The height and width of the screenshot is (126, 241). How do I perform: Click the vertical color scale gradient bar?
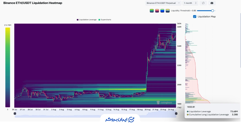(8, 67)
